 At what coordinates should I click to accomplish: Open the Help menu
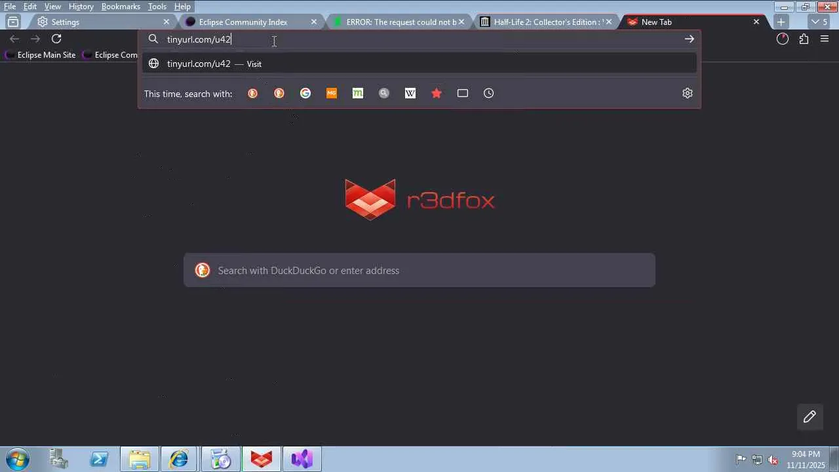tap(182, 7)
